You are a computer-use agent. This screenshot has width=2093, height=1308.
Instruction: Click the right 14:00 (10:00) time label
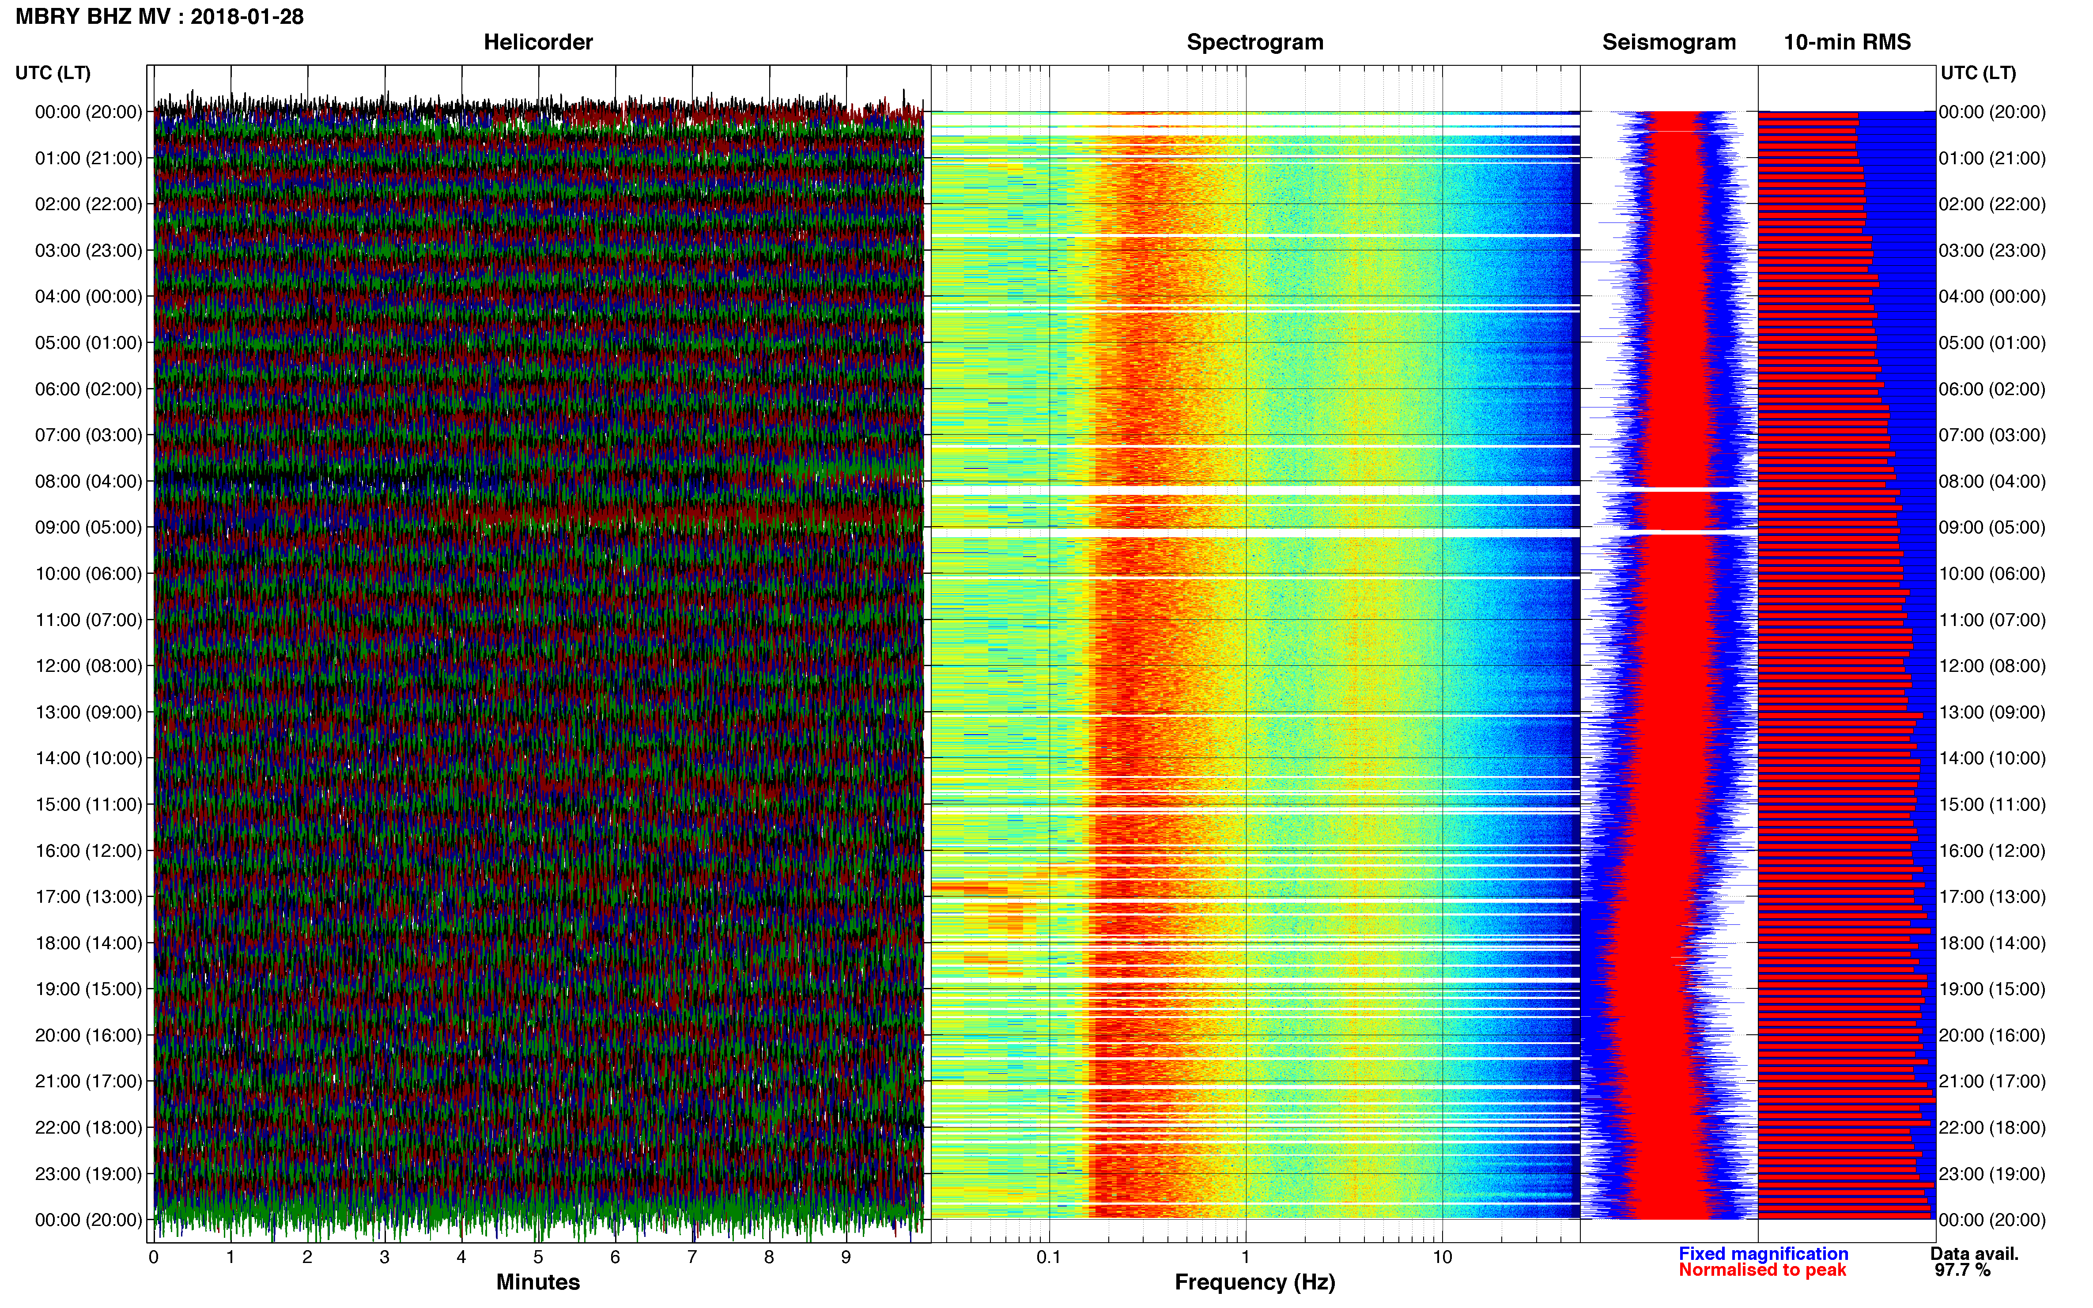(1993, 759)
